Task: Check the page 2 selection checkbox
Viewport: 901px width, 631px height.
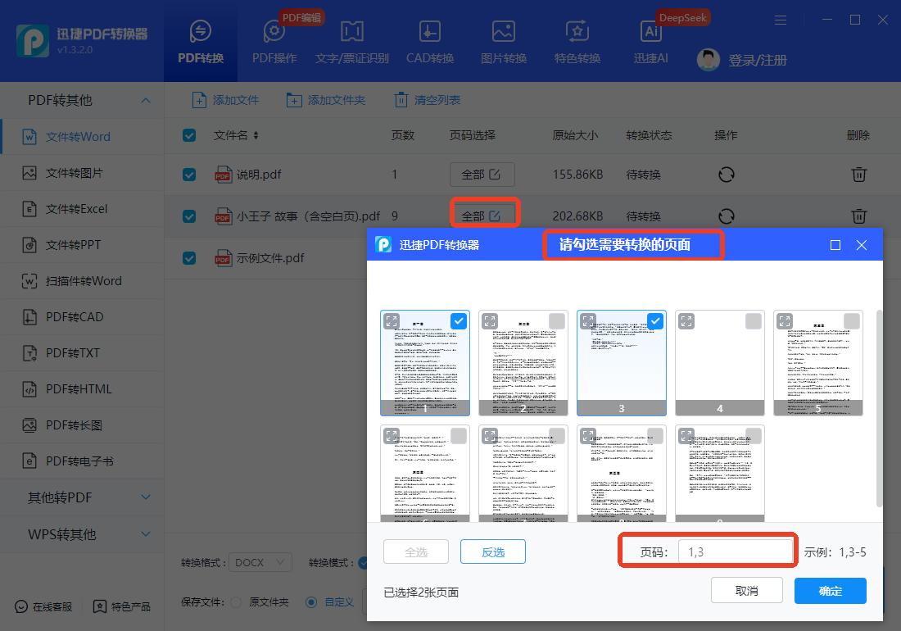Action: (x=557, y=321)
